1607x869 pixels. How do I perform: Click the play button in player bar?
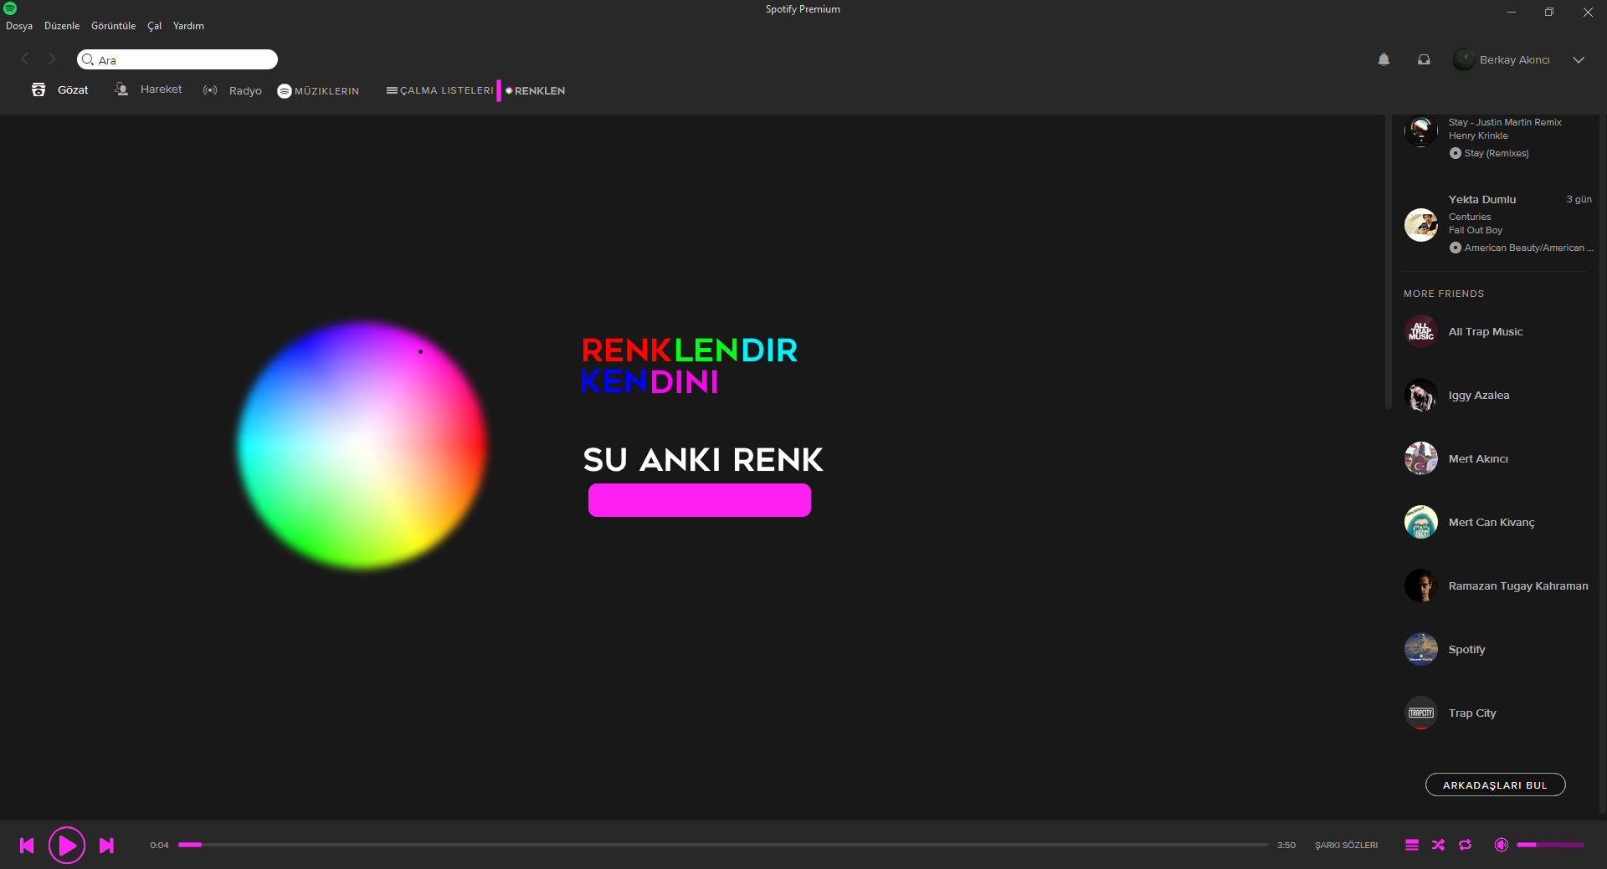point(67,846)
